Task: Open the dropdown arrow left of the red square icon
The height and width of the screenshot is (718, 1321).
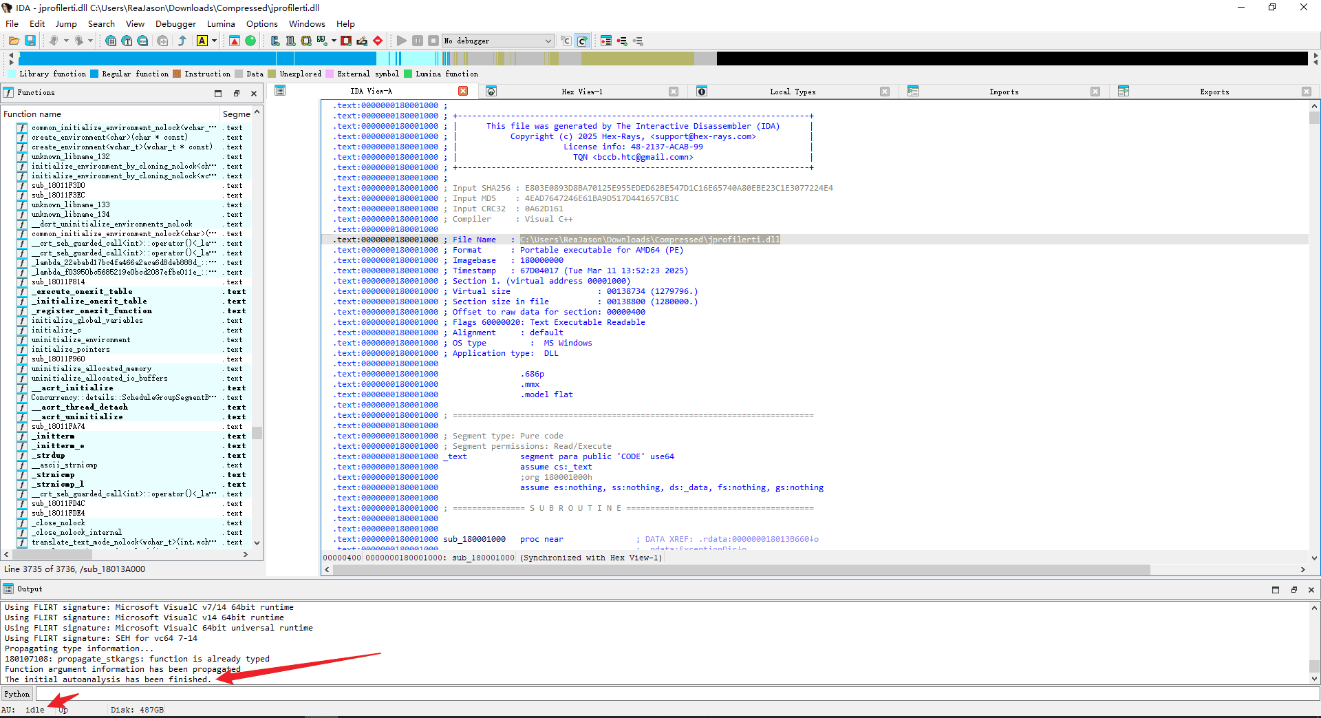Action: point(334,41)
